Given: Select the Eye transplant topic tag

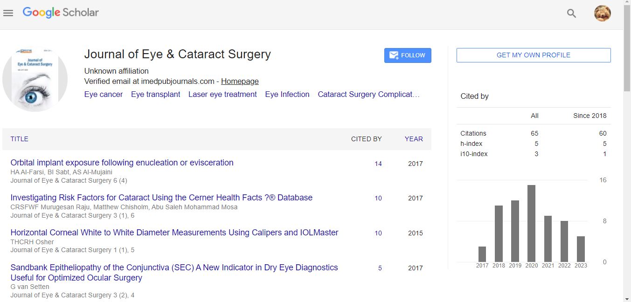Looking at the screenshot, I should 155,94.
